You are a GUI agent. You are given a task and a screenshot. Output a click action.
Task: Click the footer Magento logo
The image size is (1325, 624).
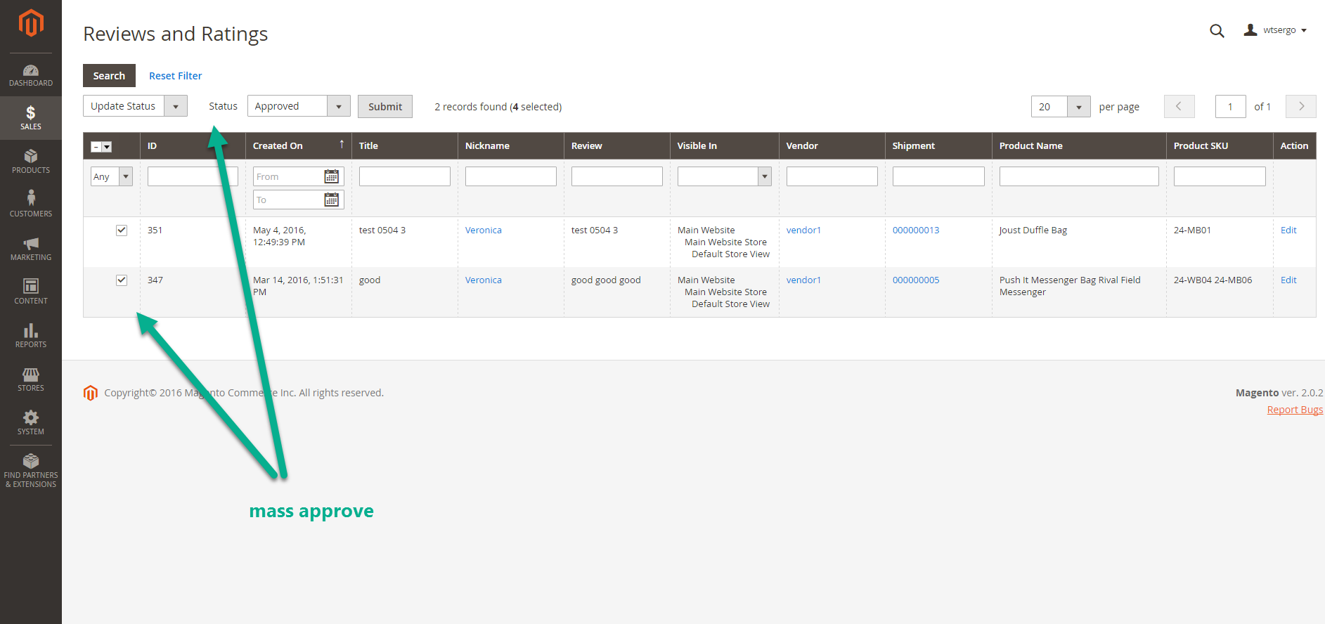(90, 393)
